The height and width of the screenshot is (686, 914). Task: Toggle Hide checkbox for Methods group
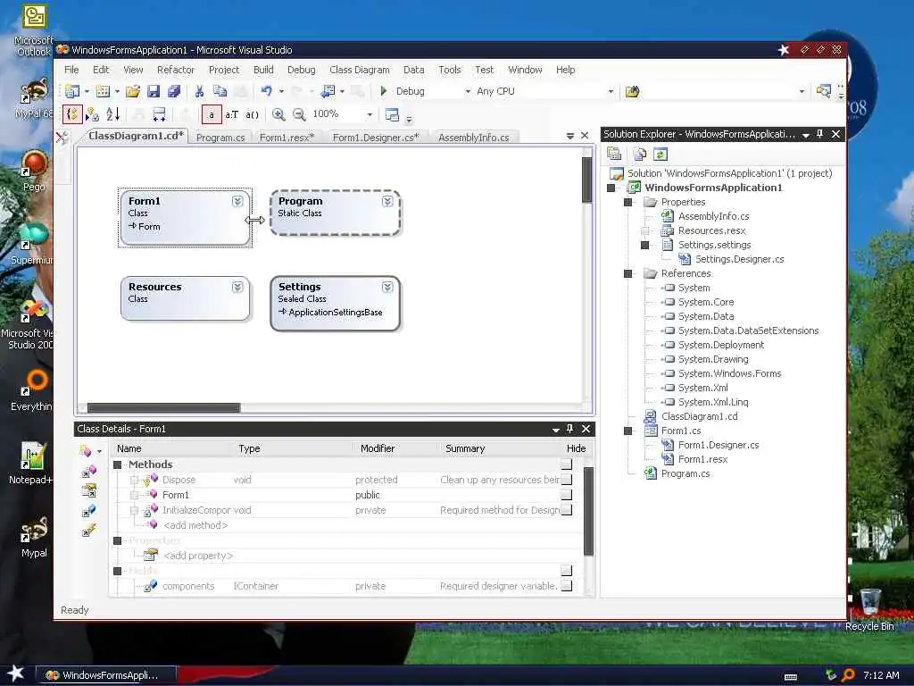click(566, 464)
